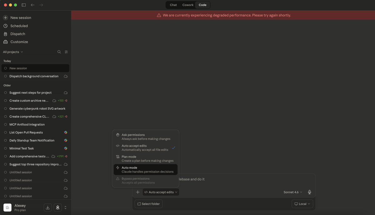Image resolution: width=375 pixels, height=215 pixels.
Task: Open session list filter options
Action: point(66,52)
